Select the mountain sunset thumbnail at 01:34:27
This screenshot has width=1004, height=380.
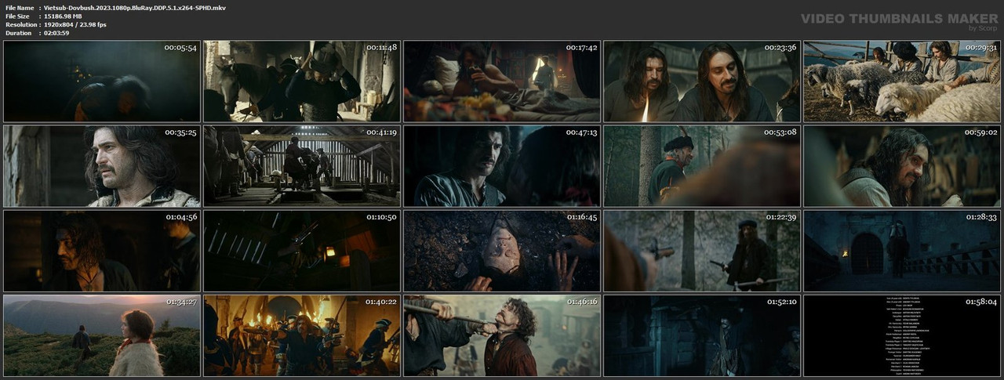click(102, 335)
